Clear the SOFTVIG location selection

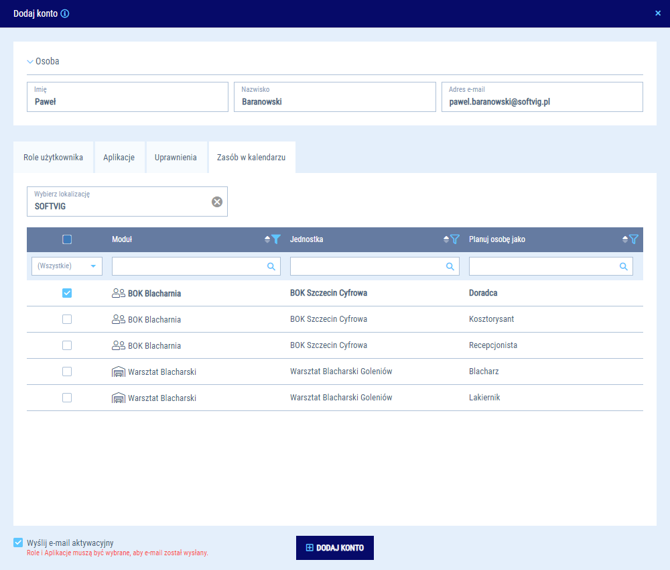(217, 202)
